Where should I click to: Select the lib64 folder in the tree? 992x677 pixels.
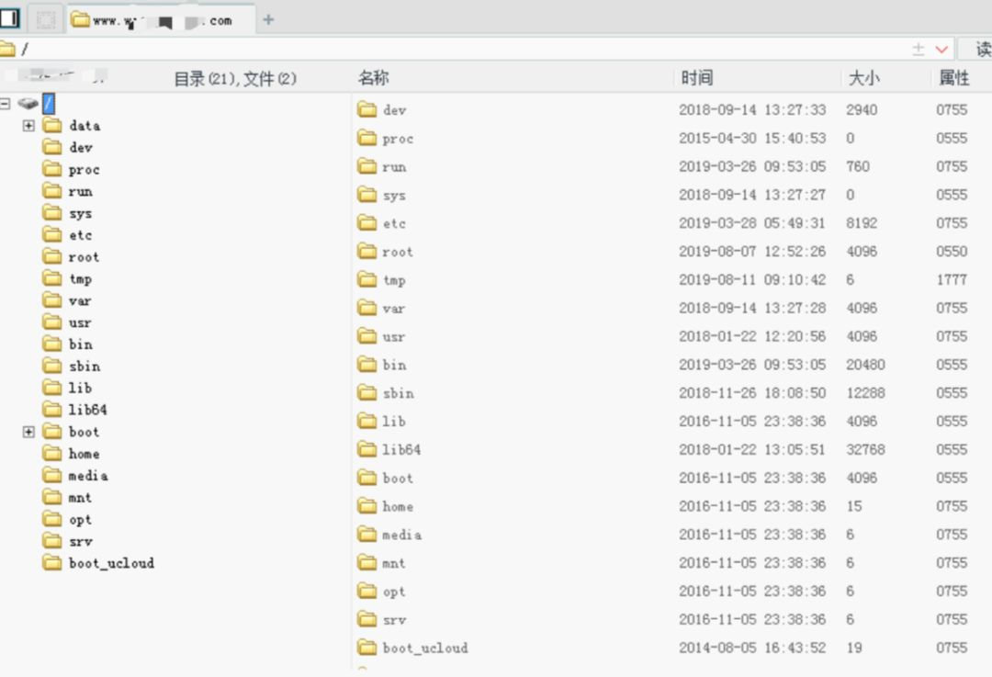pos(87,410)
